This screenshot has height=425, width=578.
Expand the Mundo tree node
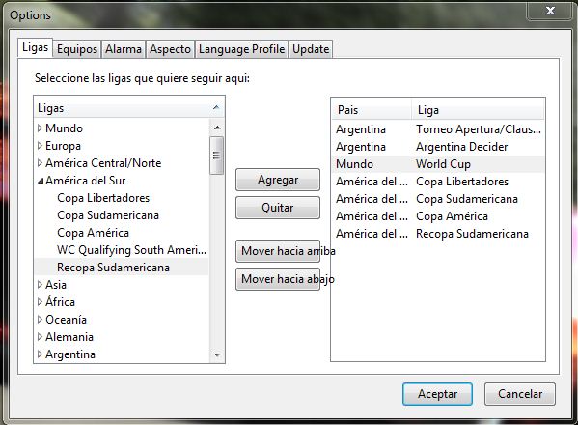(x=40, y=128)
